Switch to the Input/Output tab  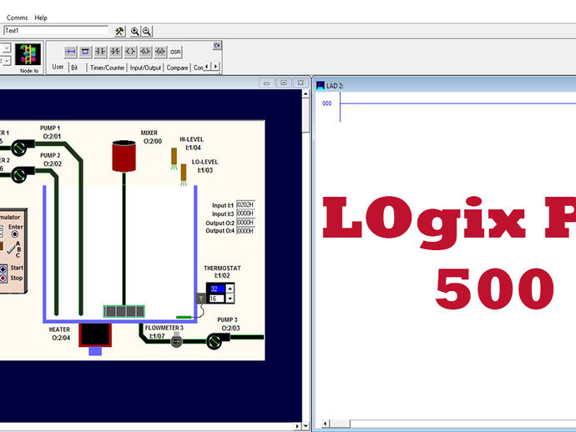click(x=145, y=68)
